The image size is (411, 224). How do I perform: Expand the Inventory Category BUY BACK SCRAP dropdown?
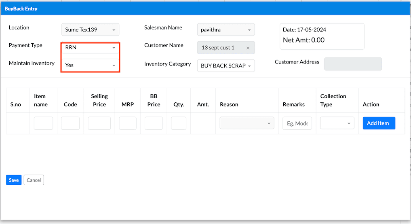pos(226,66)
